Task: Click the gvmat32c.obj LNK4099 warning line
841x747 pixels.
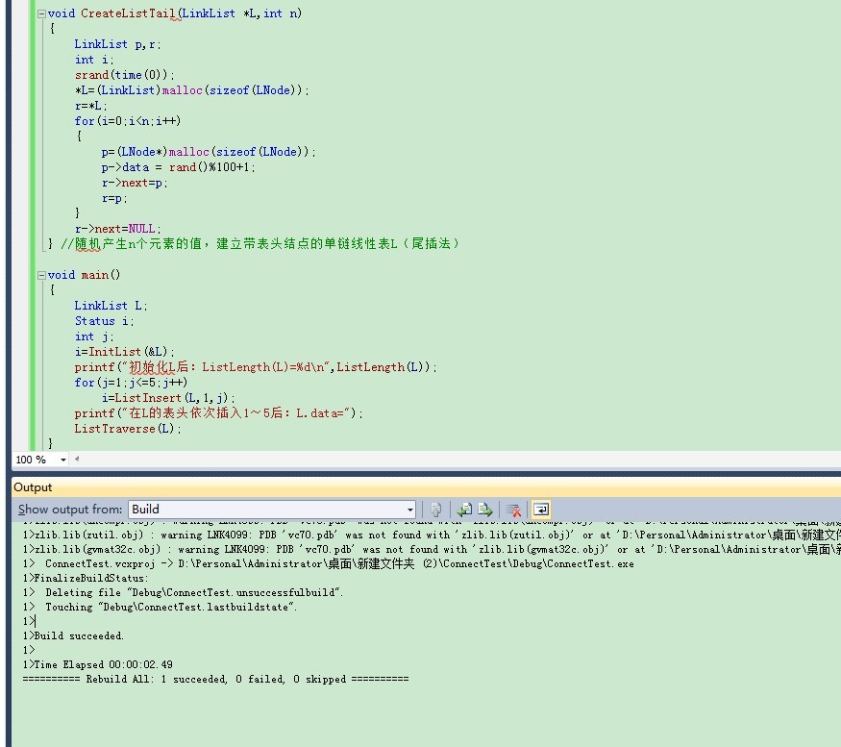Action: [432, 550]
